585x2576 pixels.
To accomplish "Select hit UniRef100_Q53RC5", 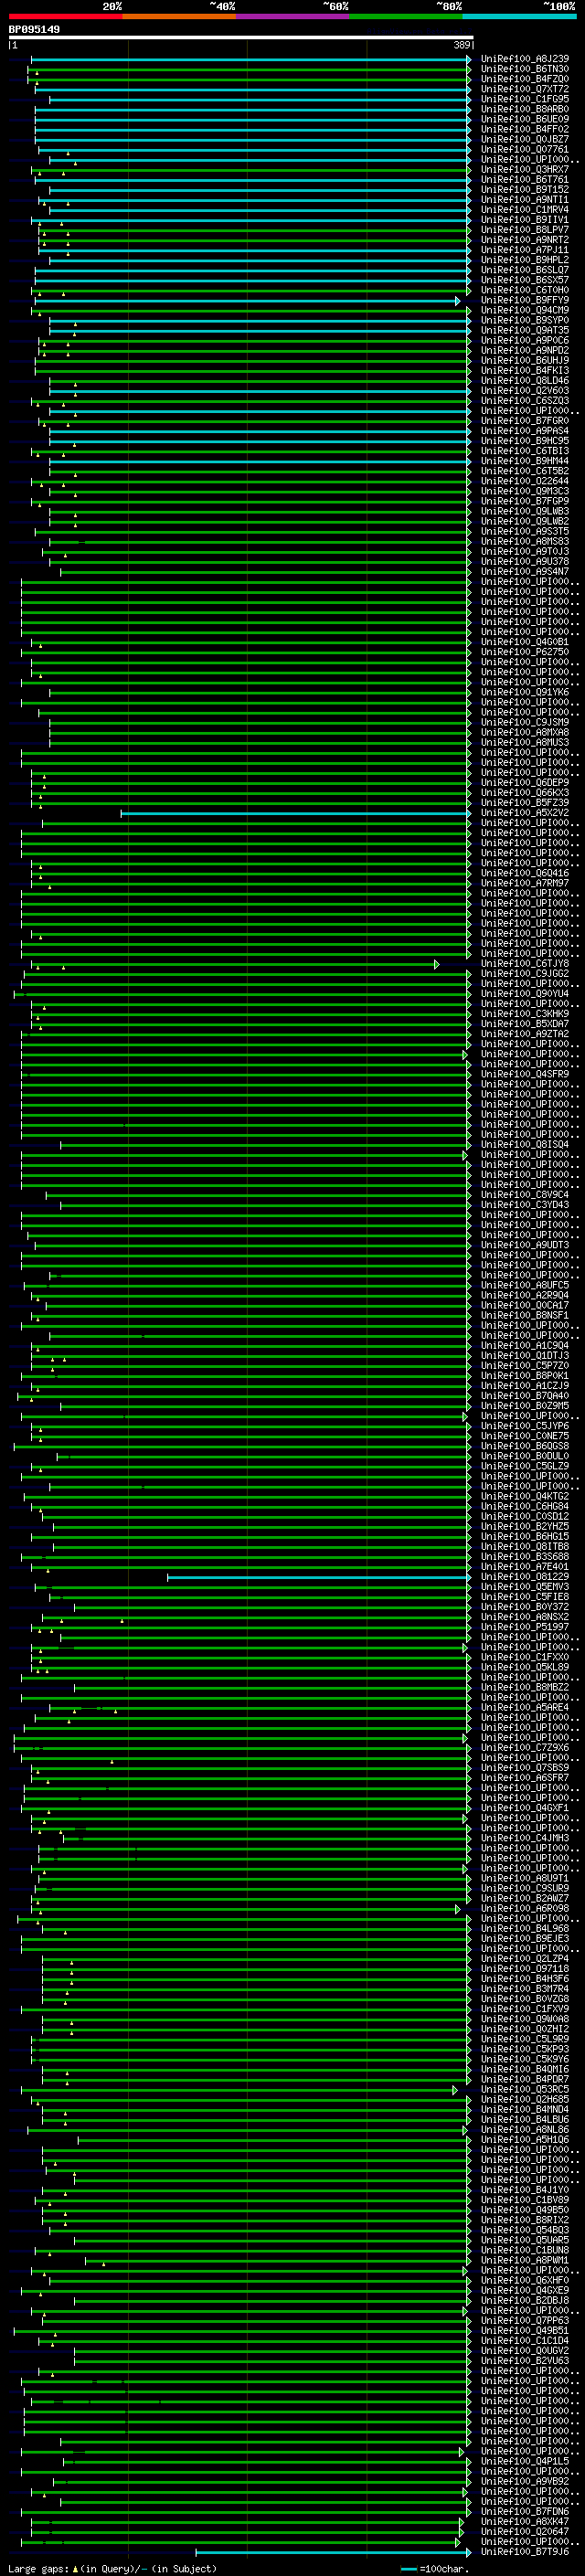I will tap(525, 2090).
